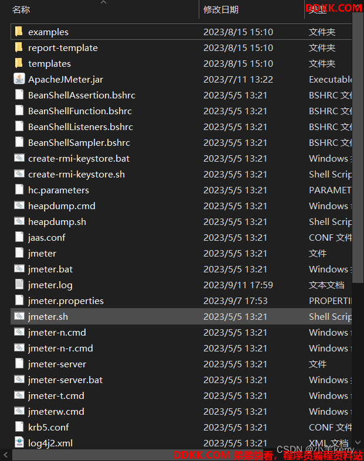The image size is (364, 461).
Task: Sort files by 名称 column header
Action: coord(21,10)
